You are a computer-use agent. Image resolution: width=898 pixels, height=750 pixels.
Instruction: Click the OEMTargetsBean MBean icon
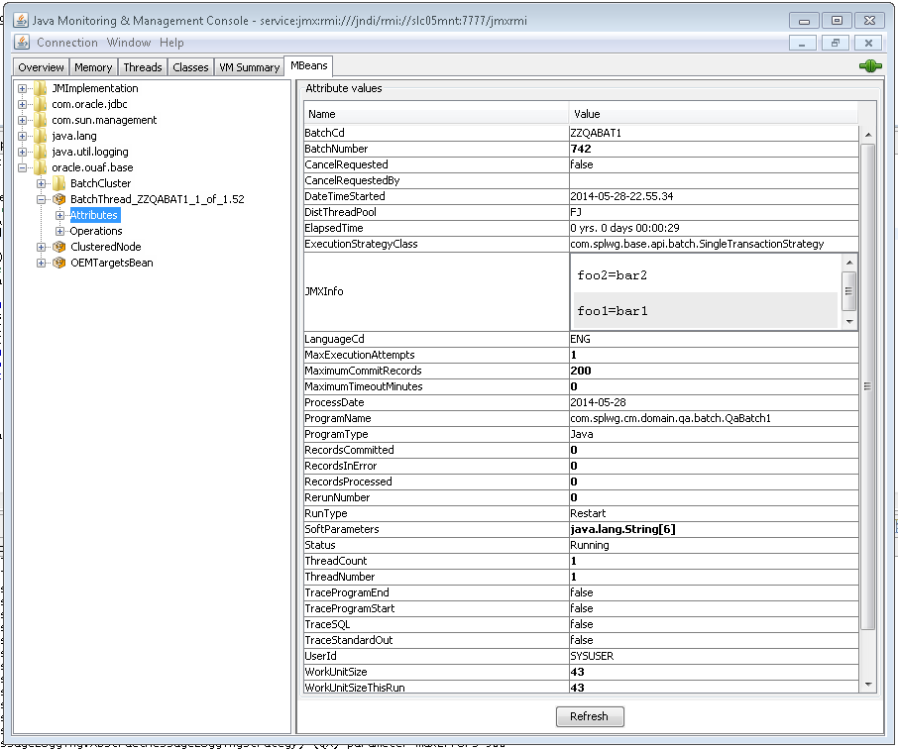[59, 263]
